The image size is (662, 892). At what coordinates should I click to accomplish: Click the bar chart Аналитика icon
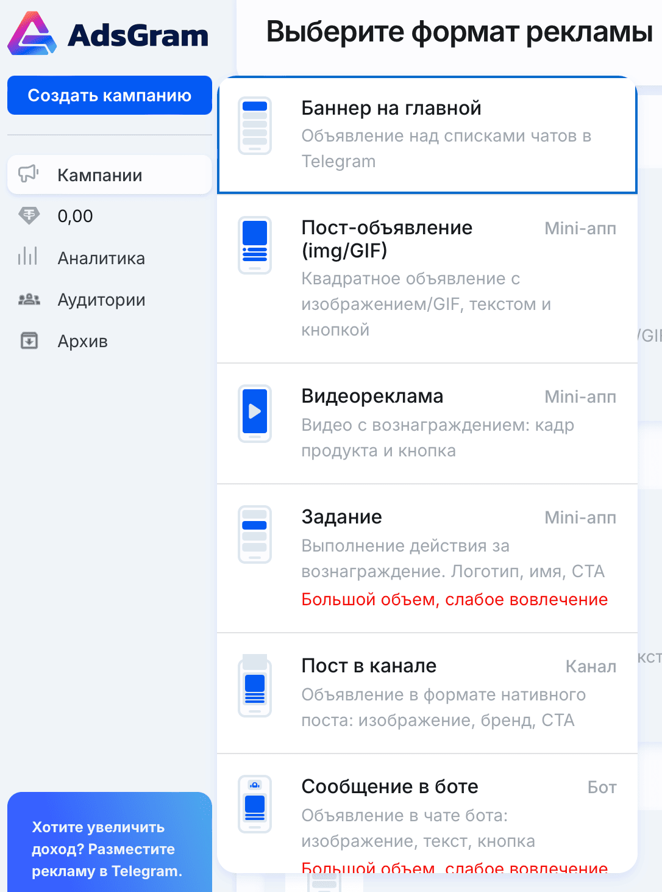pos(28,257)
